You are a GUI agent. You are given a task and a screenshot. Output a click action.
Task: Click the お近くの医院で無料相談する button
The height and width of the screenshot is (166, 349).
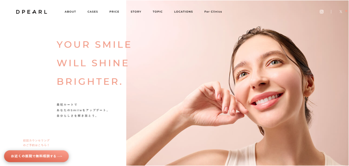(36, 156)
